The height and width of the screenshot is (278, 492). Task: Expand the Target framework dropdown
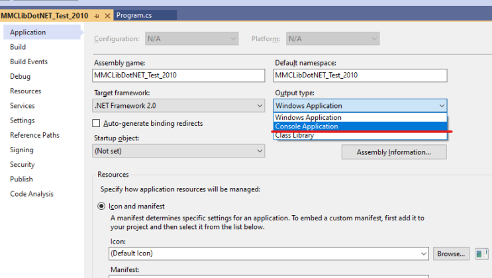pos(179,106)
